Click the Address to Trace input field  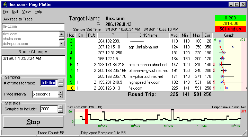(33, 27)
